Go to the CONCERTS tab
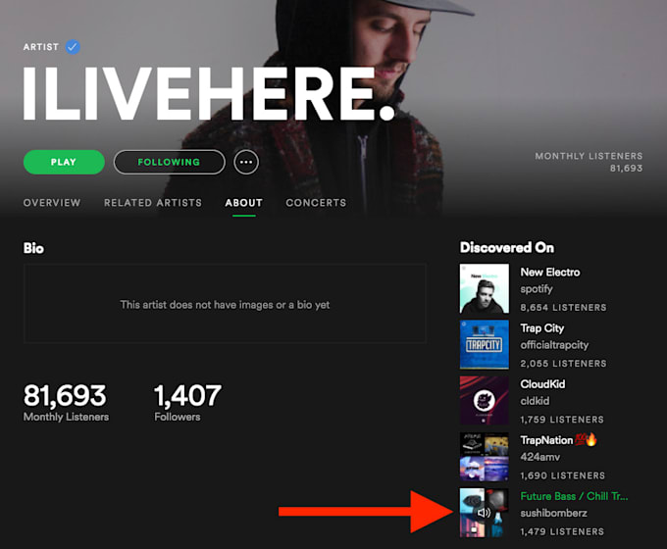 316,202
